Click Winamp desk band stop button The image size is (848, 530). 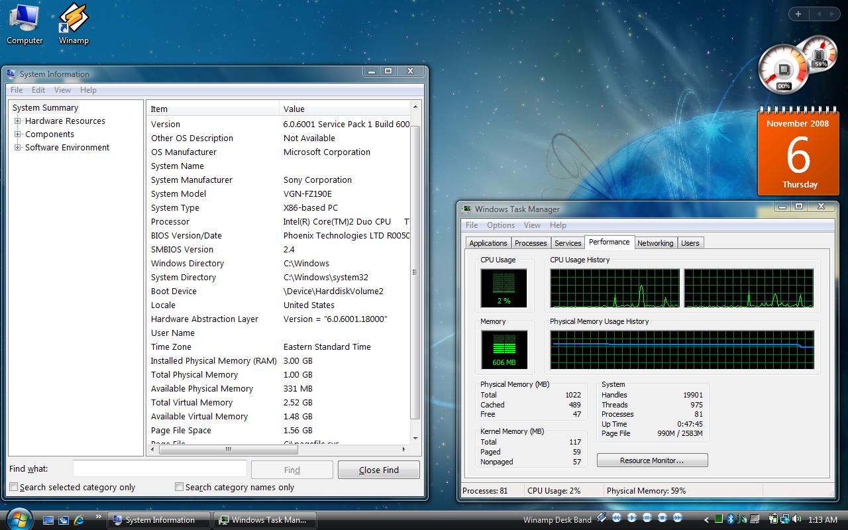click(x=662, y=518)
